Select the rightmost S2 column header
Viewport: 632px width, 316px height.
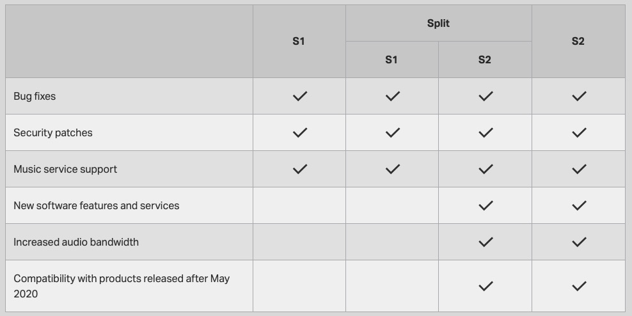point(578,41)
